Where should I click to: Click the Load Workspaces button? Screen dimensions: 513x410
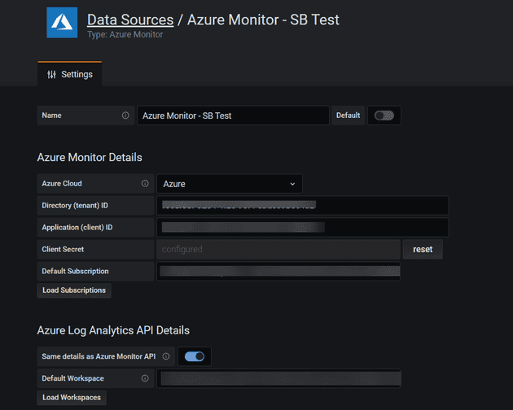(x=72, y=398)
